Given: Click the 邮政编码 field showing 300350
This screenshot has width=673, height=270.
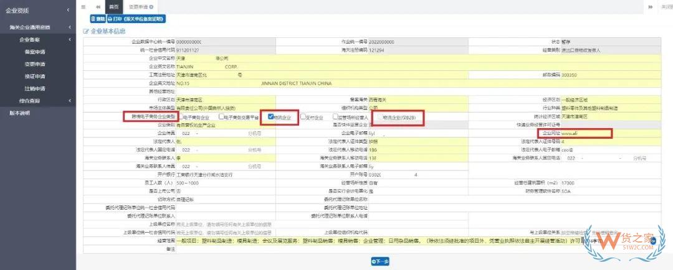Looking at the screenshot, I should pos(611,75).
